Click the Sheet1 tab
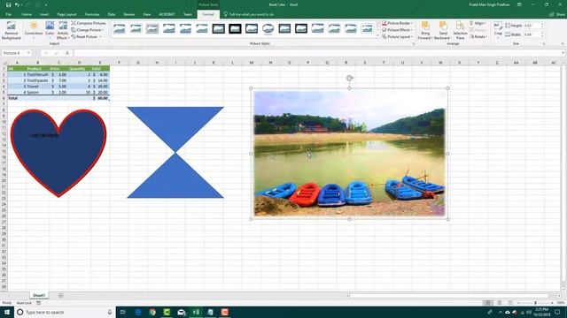 [x=39, y=296]
